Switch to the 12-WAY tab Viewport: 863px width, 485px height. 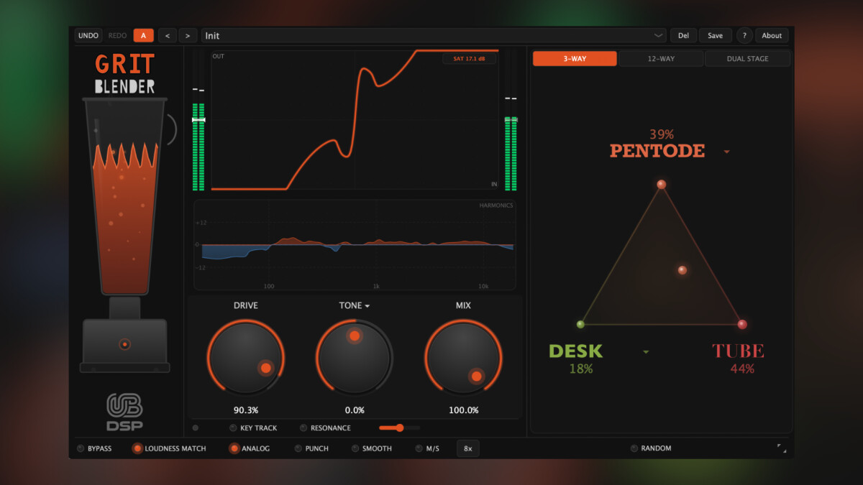pyautogui.click(x=661, y=59)
